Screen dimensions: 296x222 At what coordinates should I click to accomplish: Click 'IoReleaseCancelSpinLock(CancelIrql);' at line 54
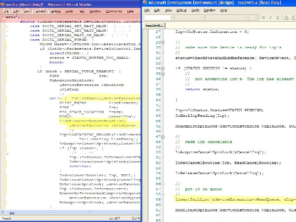click(220, 173)
